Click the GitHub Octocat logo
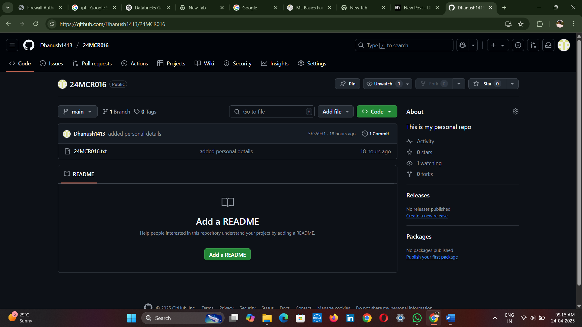 [x=29, y=45]
